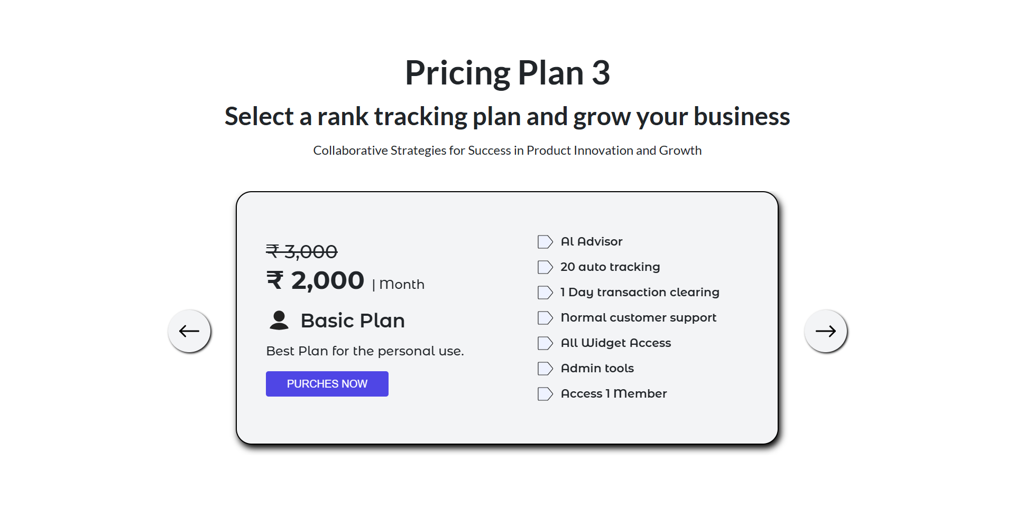This screenshot has width=1015, height=508.
Task: Click the previous plan left arrow
Action: point(189,331)
